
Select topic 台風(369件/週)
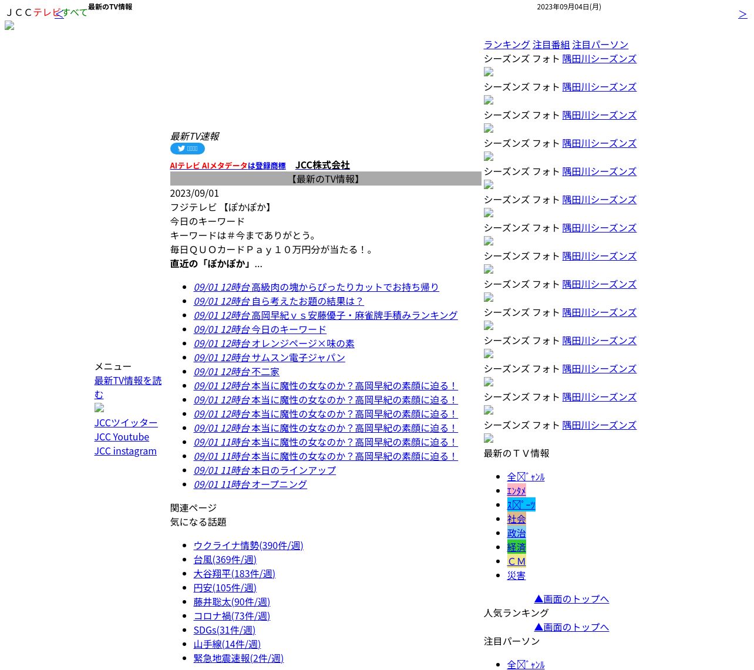[x=225, y=560]
